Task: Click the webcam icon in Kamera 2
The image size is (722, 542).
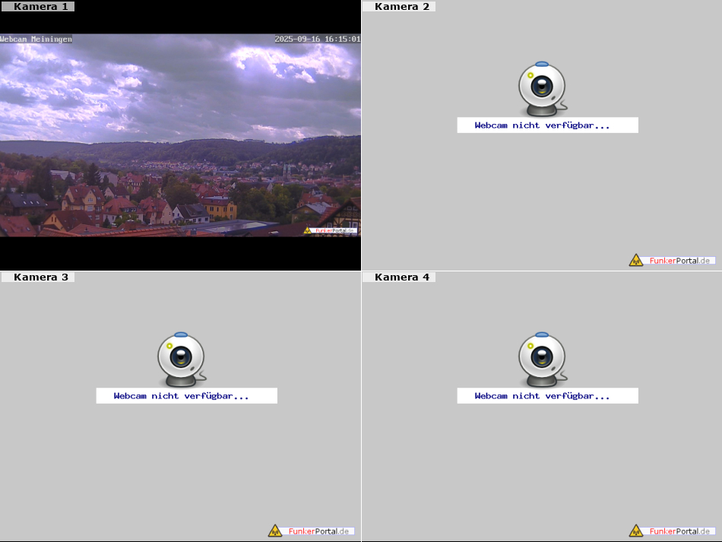Action: tap(543, 89)
